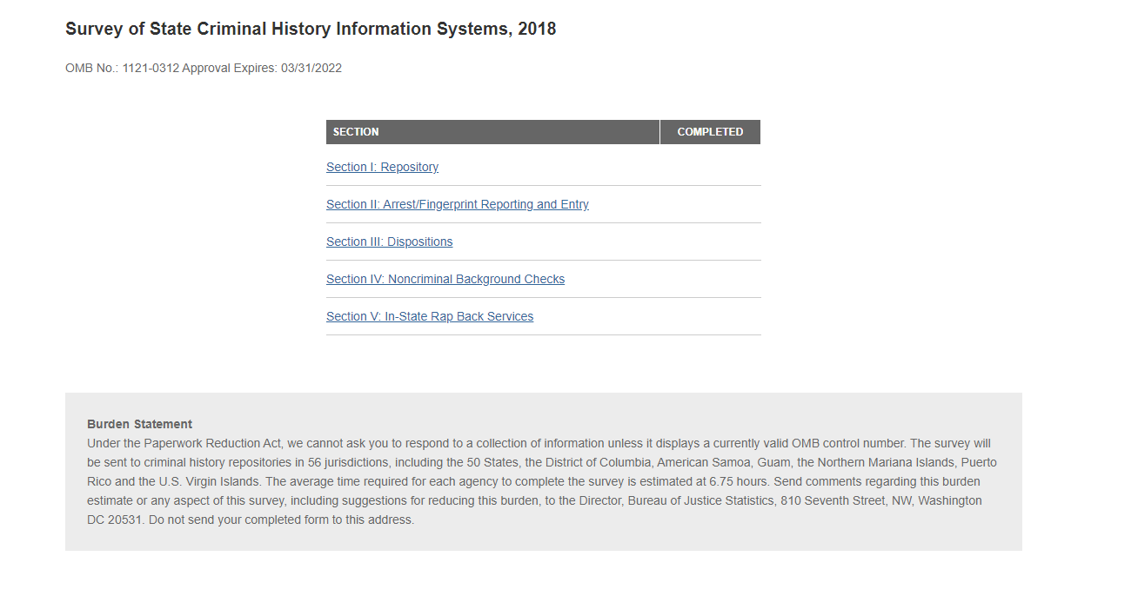Open Section II: Arrest/Fingerprint Reporting and Entry
The width and height of the screenshot is (1138, 609).
click(x=457, y=204)
